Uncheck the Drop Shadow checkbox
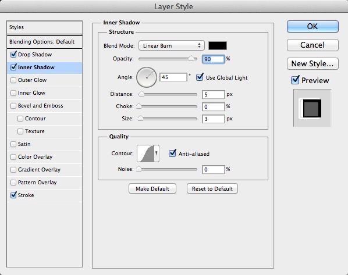 (13, 54)
